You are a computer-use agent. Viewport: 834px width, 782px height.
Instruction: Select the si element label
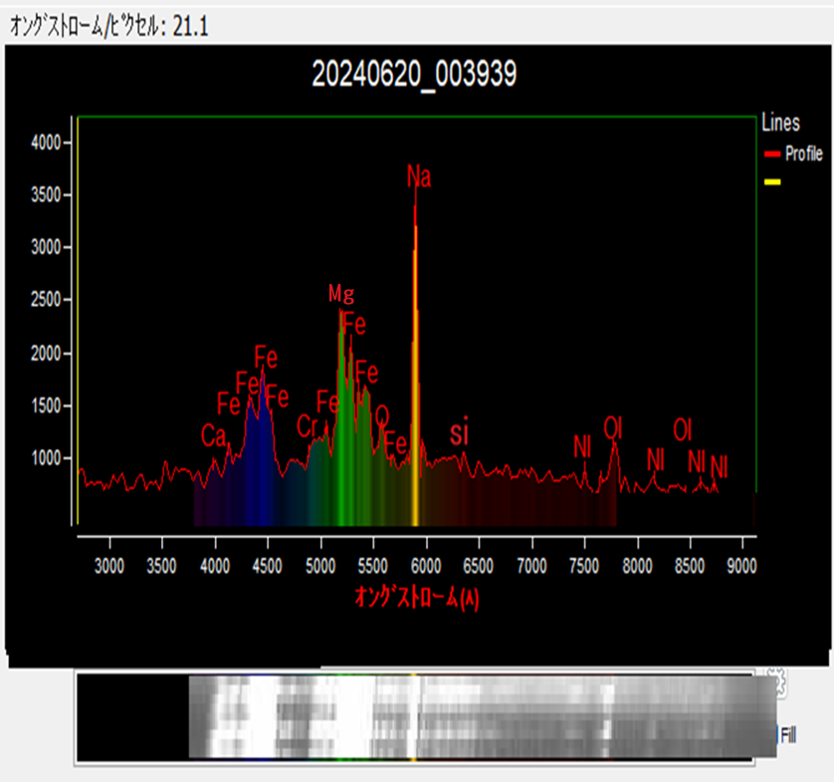(x=459, y=433)
